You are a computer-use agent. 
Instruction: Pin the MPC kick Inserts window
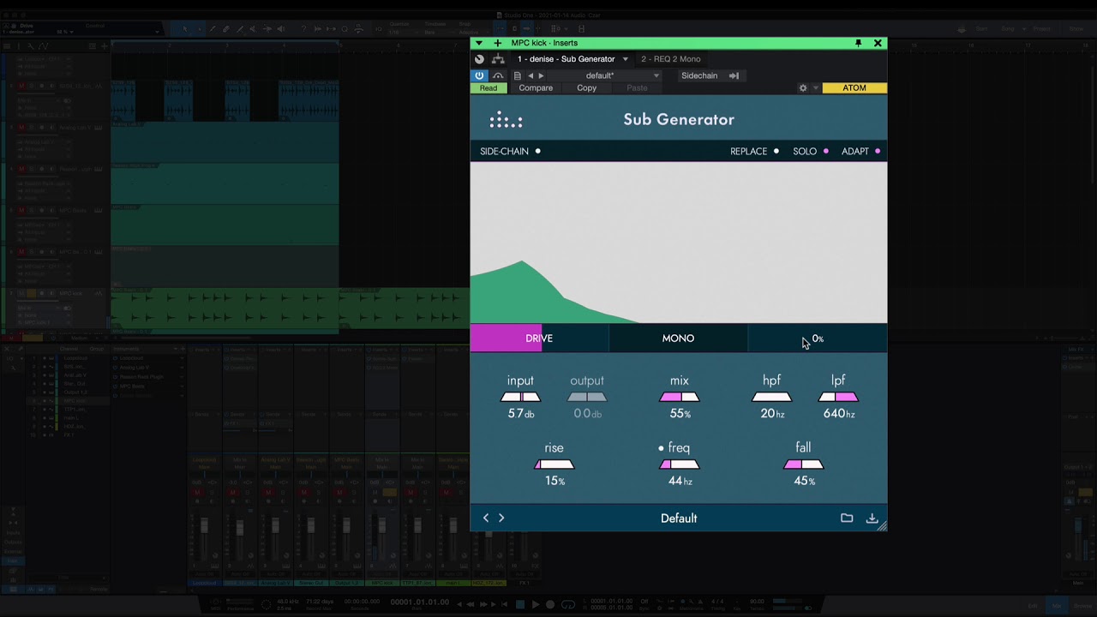coord(858,43)
